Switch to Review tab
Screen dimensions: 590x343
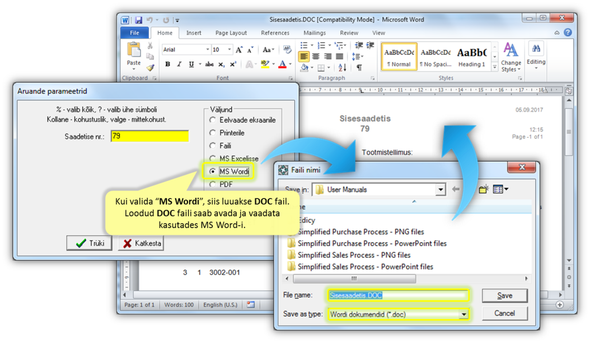point(349,33)
